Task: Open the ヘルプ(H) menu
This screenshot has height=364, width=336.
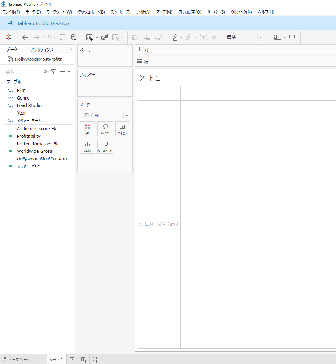Action: click(x=266, y=12)
